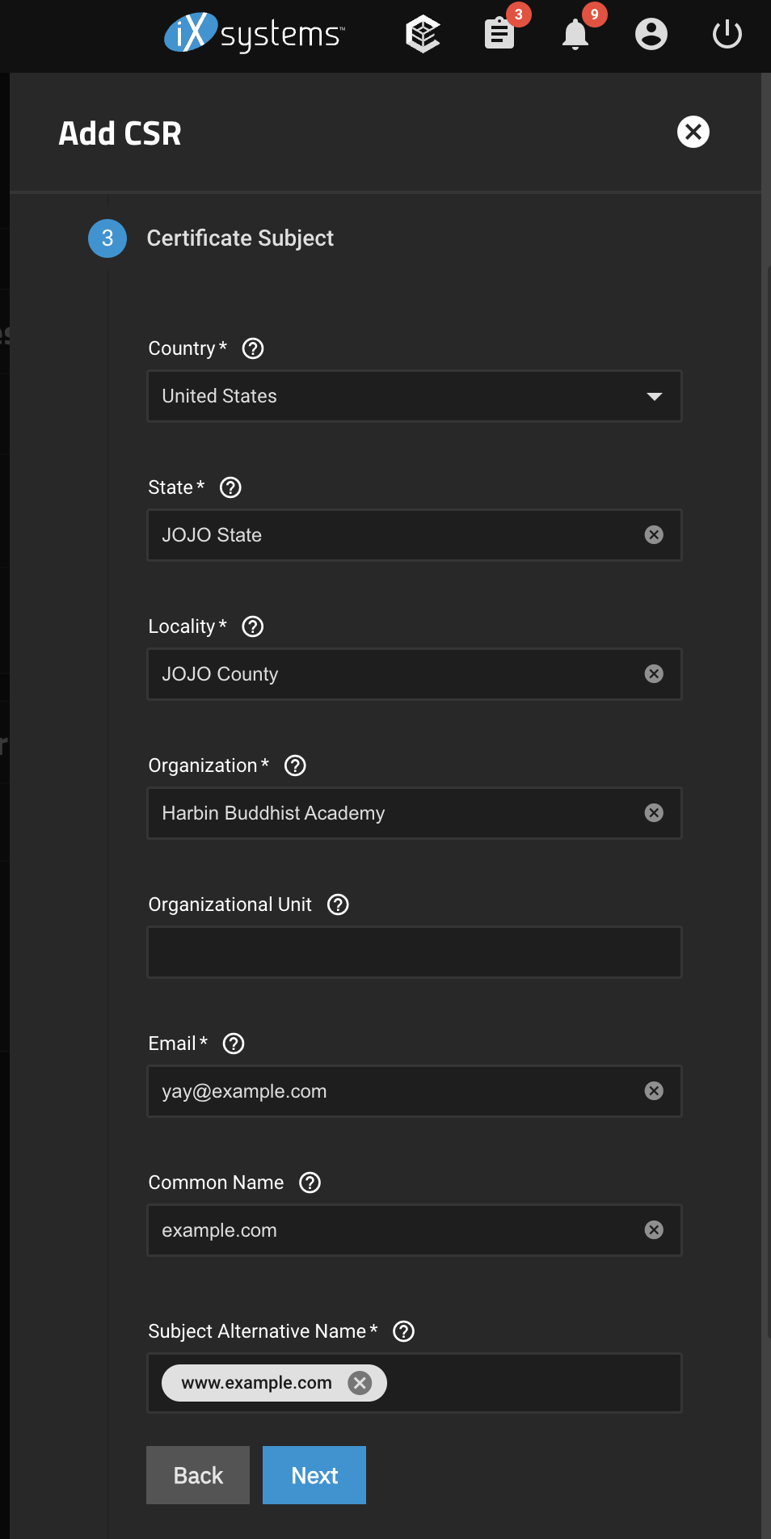Click the Next button

[x=314, y=1475]
